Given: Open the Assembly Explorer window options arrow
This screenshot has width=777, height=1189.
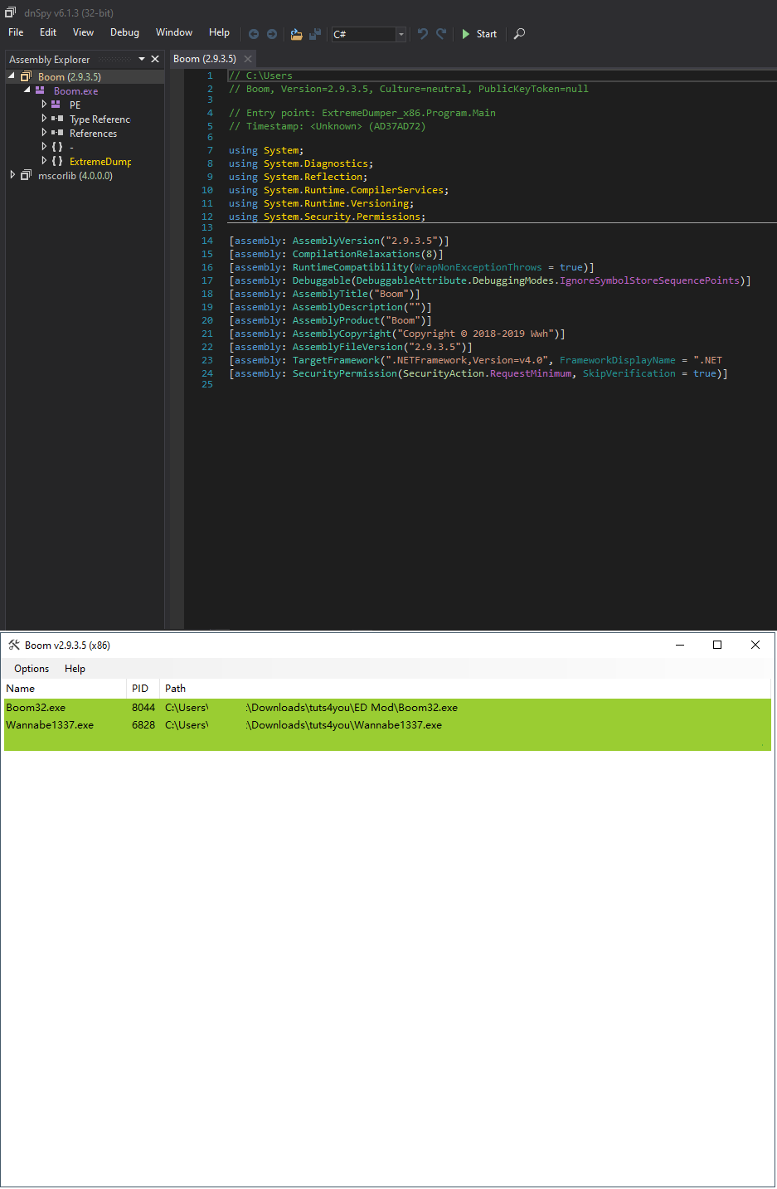Looking at the screenshot, I should [x=142, y=59].
